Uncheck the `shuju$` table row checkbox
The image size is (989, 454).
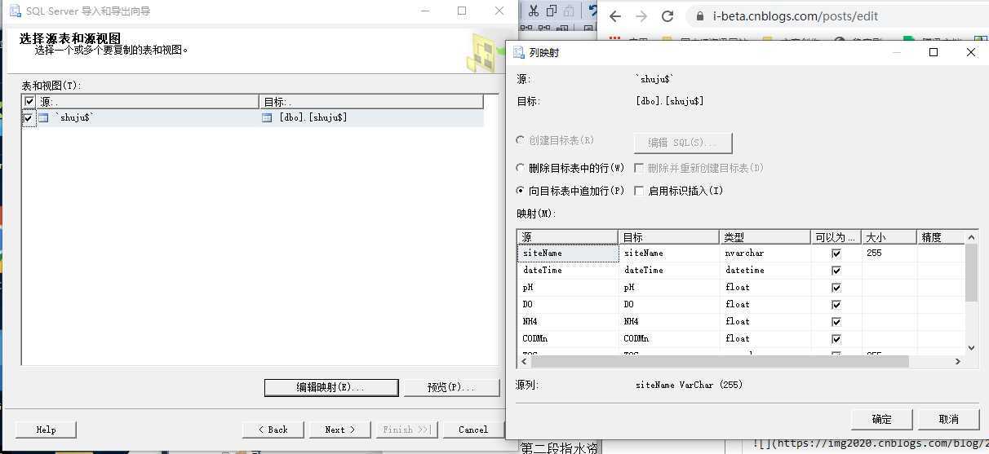pyautogui.click(x=29, y=118)
